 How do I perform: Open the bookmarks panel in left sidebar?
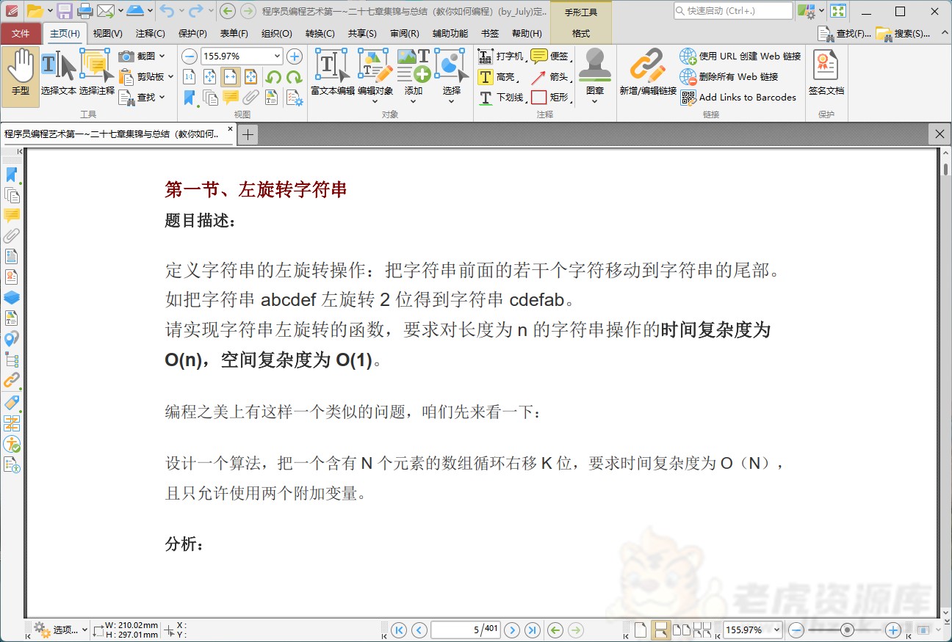click(12, 175)
